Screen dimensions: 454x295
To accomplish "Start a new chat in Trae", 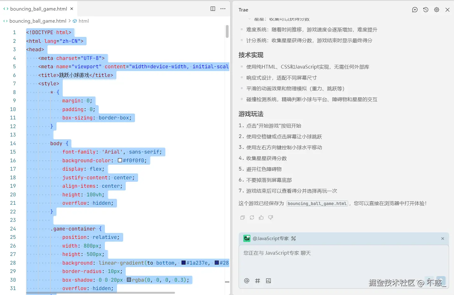I will [415, 10].
